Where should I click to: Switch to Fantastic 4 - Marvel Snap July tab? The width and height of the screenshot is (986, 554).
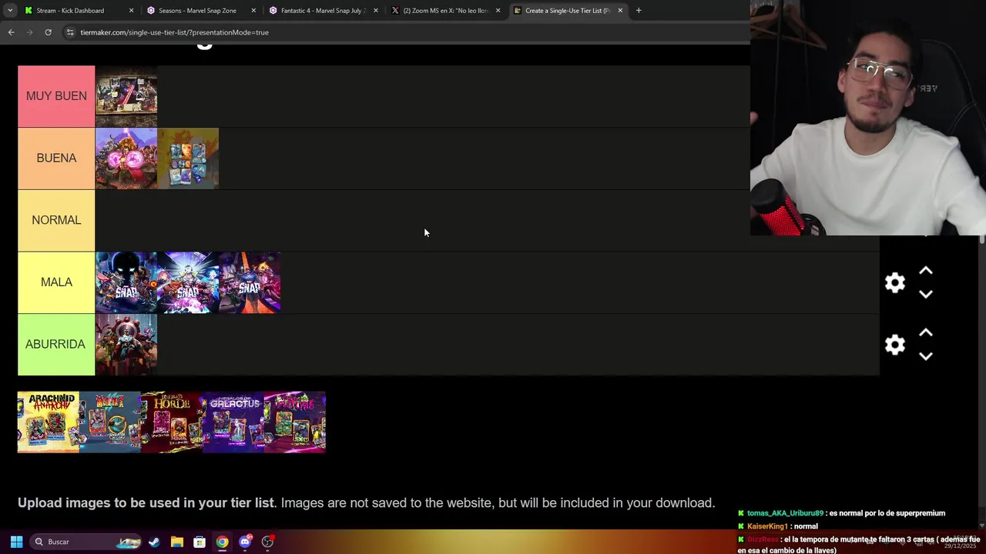pyautogui.click(x=322, y=11)
